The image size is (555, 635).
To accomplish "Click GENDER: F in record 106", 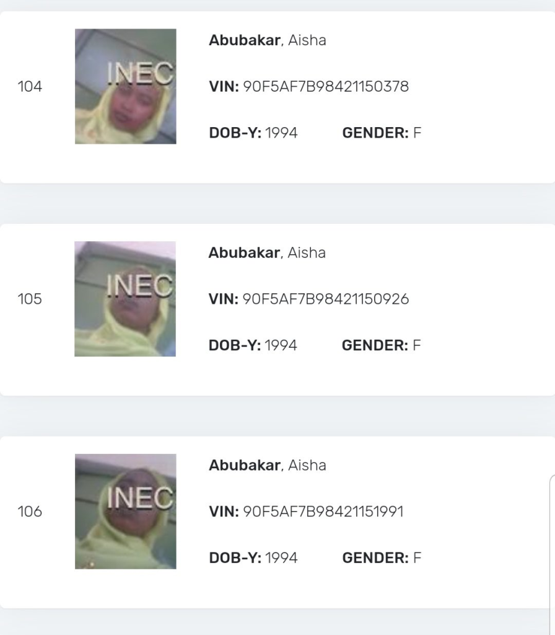I will point(382,558).
